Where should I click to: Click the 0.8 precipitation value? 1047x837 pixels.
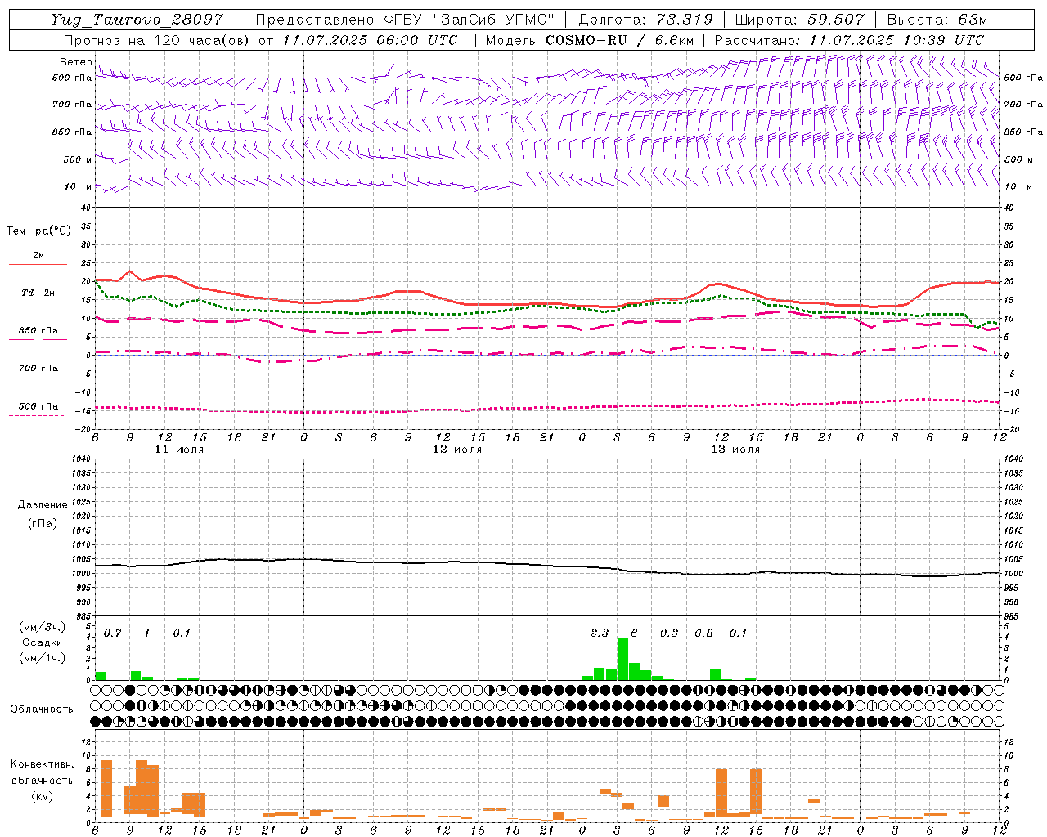[703, 633]
